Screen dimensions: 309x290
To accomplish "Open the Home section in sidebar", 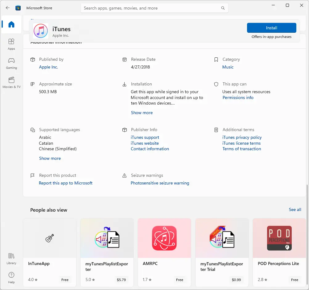I will [x=11, y=25].
